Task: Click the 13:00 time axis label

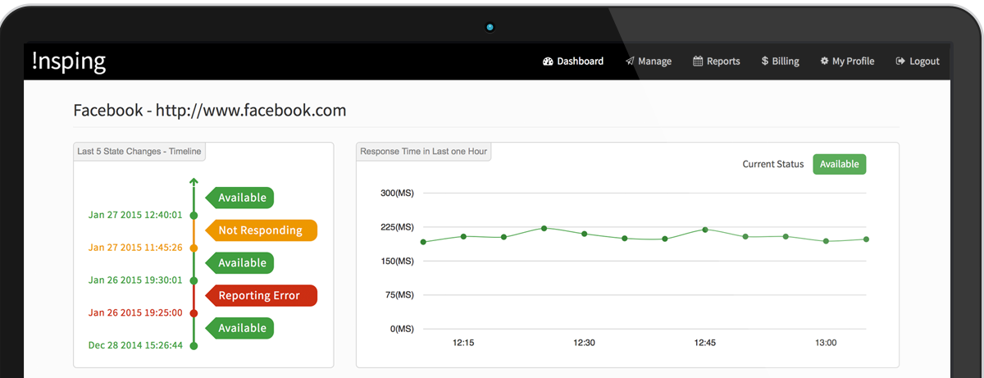Action: [x=826, y=343]
